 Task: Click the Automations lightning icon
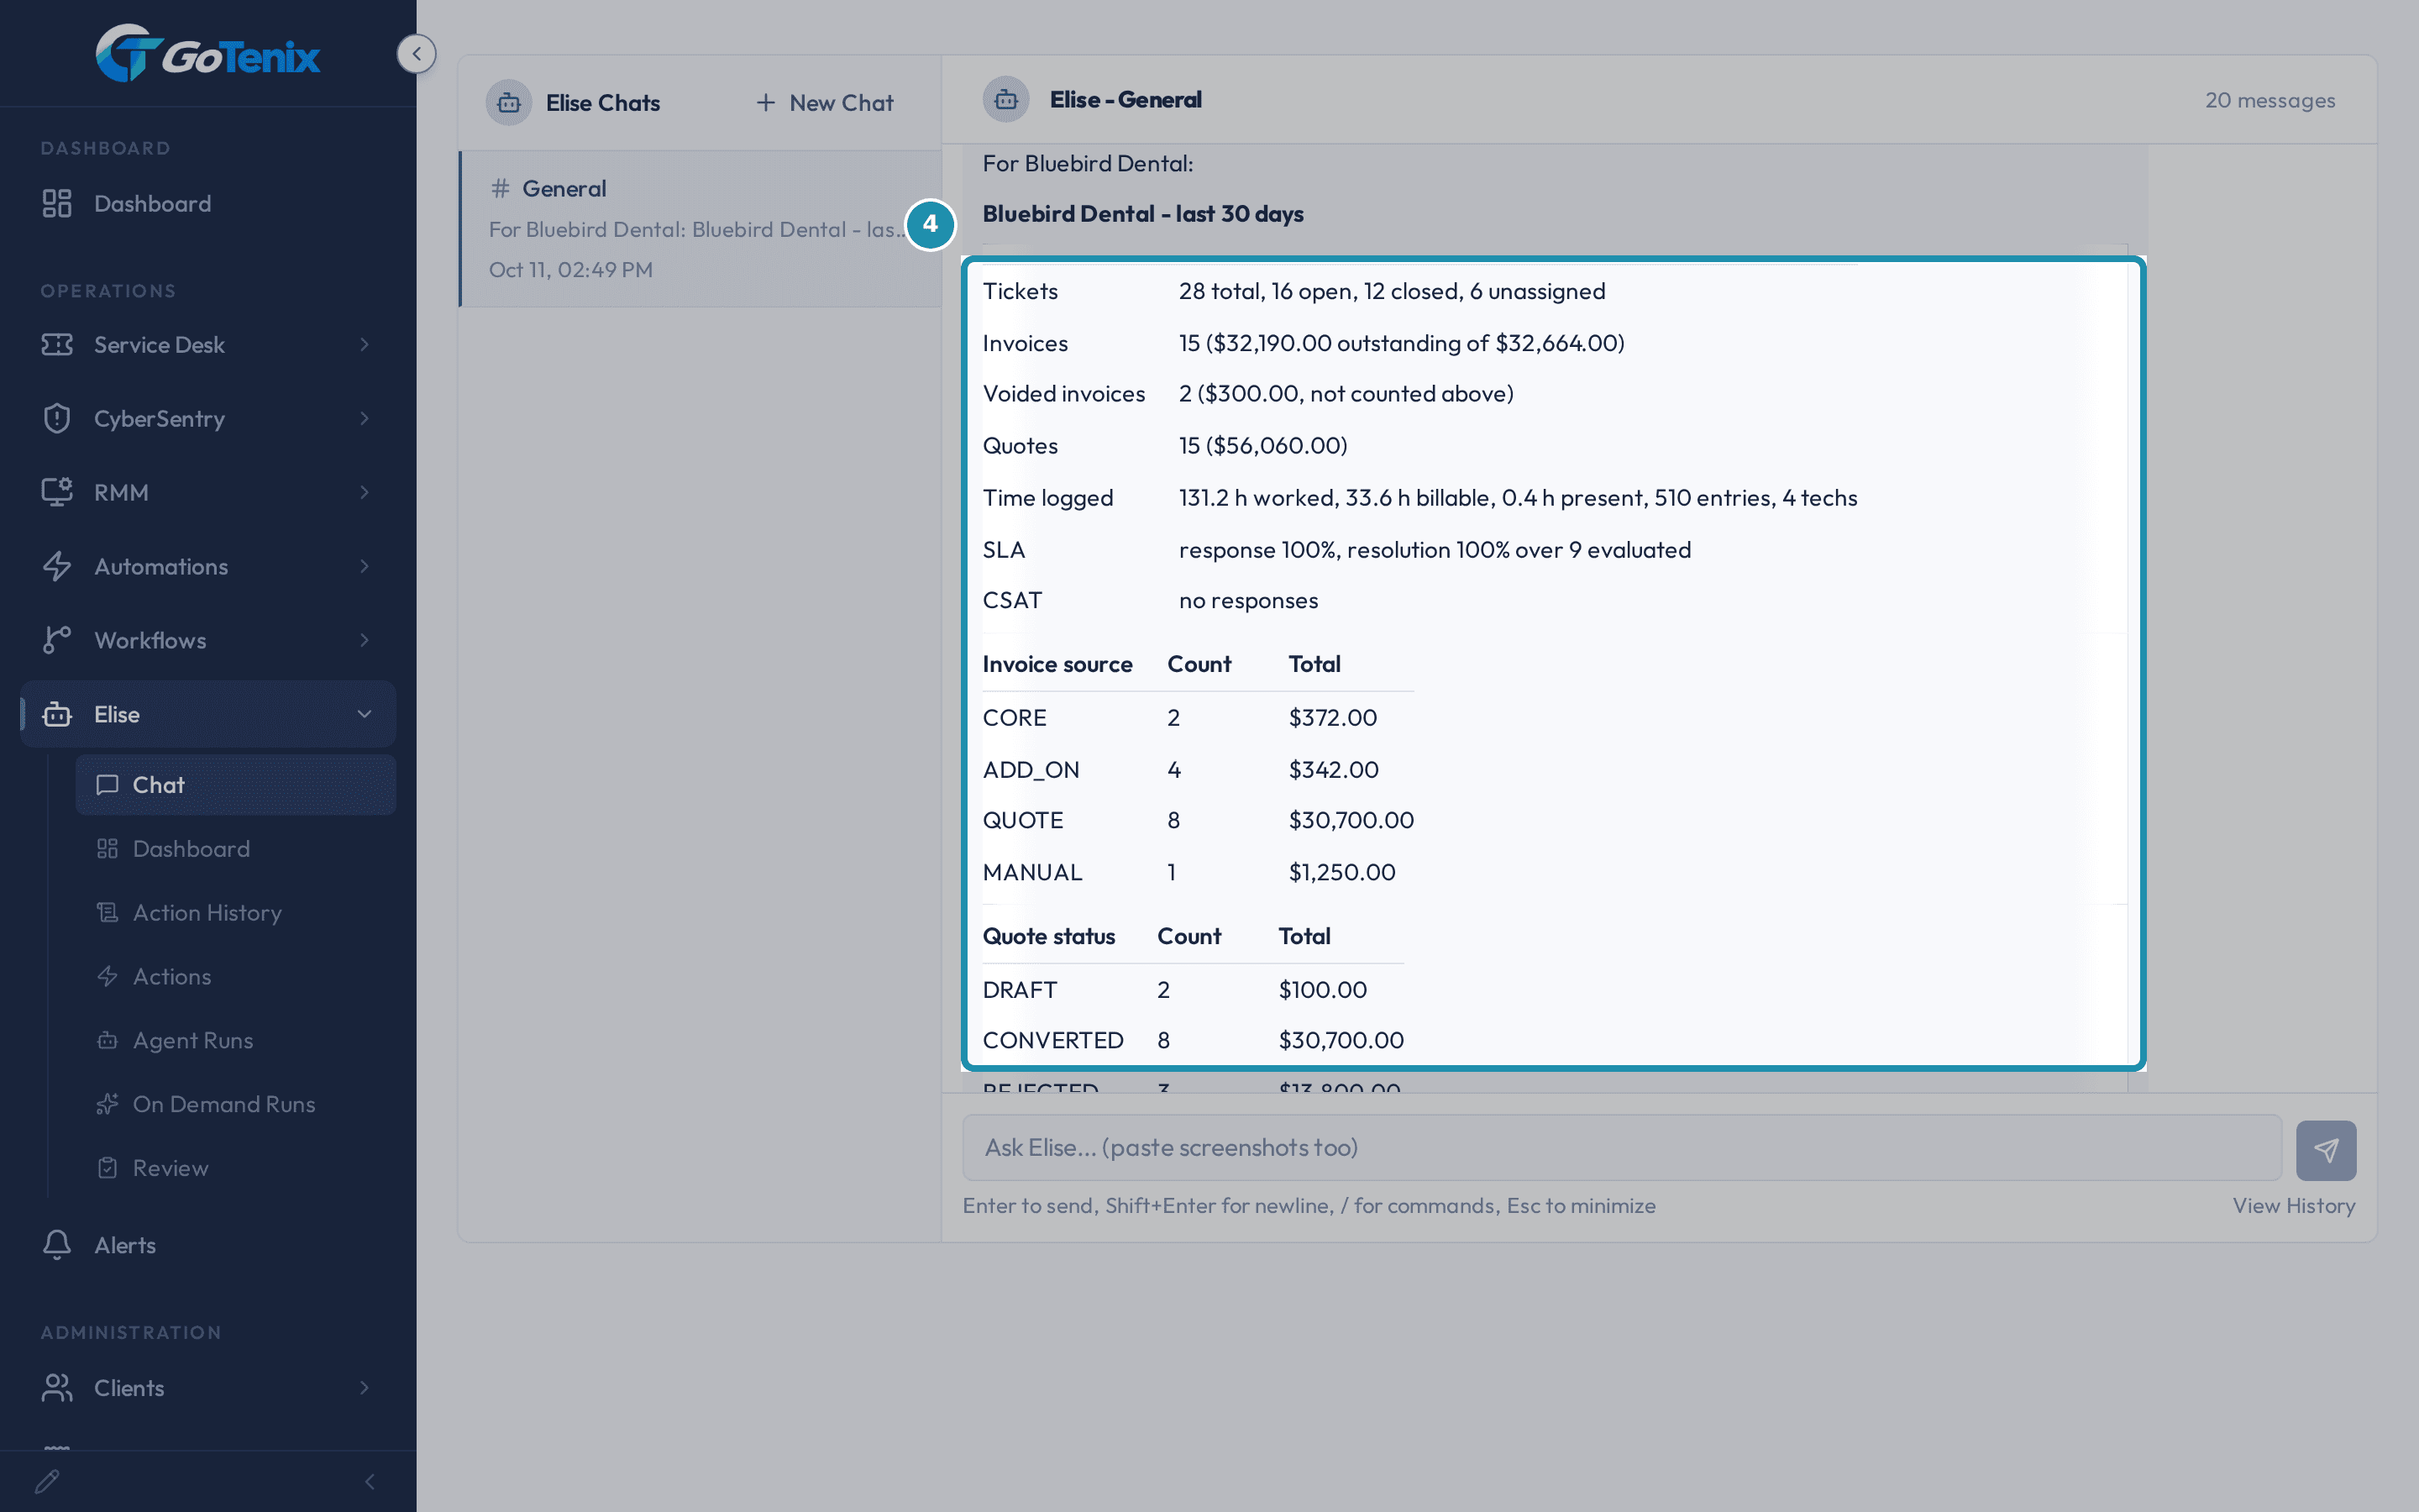coord(57,566)
